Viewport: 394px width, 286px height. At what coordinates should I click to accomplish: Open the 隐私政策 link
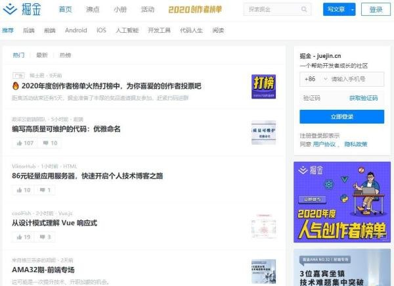(356, 144)
